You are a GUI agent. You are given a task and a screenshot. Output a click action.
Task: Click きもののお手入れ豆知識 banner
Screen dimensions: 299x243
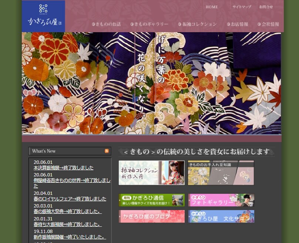point(221,173)
